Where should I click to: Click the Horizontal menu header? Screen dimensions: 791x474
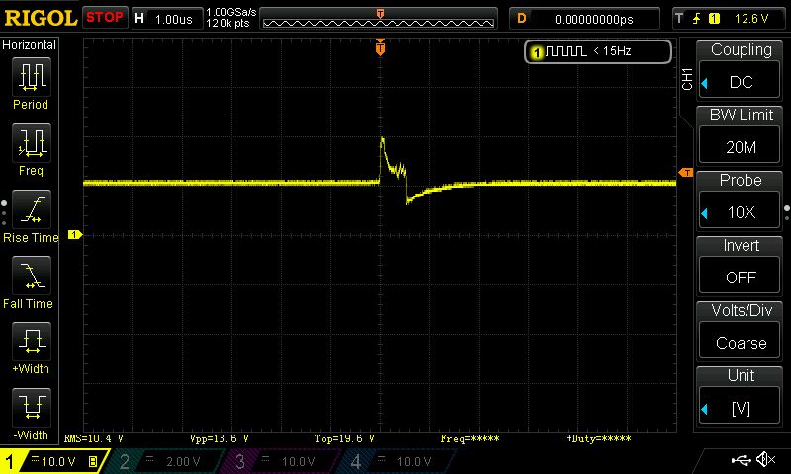point(30,45)
